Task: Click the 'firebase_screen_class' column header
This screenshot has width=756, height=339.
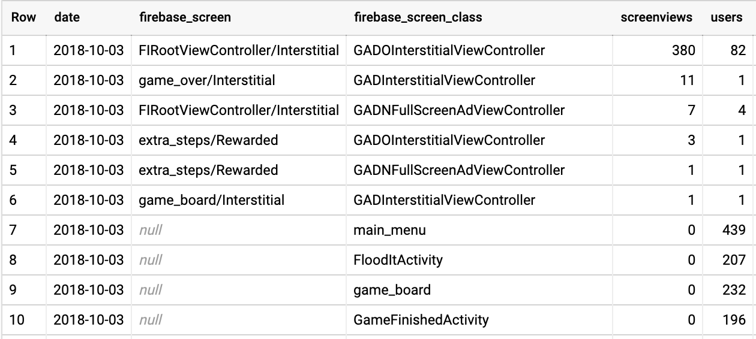Action: click(x=418, y=17)
